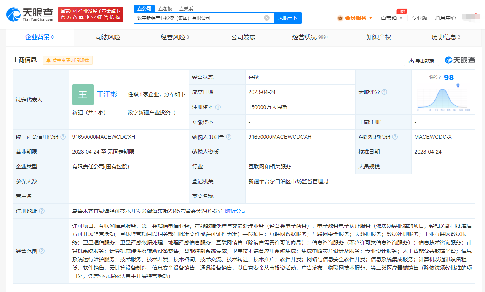485x292 pixels.
Task: Open the TianYanCha logo homepage
Action: [30, 14]
